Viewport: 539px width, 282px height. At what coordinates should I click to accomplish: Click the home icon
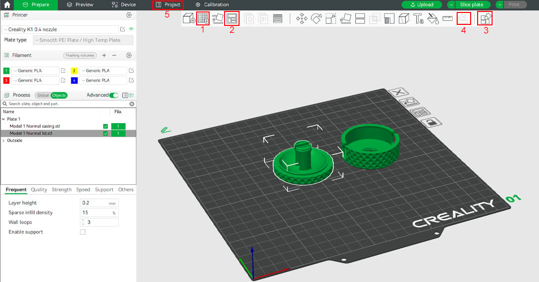tap(7, 5)
